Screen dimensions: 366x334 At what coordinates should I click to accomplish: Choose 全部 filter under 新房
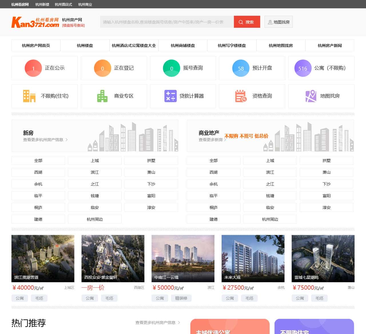pos(38,160)
